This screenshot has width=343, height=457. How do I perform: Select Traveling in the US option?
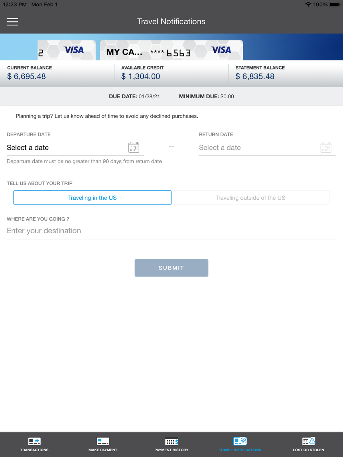pos(92,198)
